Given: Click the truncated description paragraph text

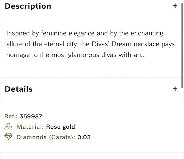Looking at the screenshot, I should (x=91, y=44).
